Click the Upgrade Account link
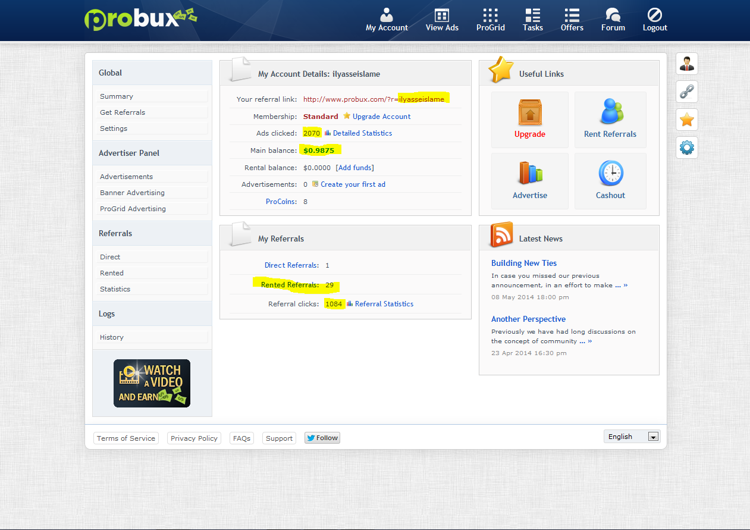Screen dimensions: 750x530 [381, 117]
